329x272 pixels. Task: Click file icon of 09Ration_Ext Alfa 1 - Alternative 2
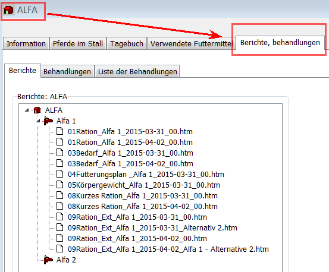tap(60, 249)
